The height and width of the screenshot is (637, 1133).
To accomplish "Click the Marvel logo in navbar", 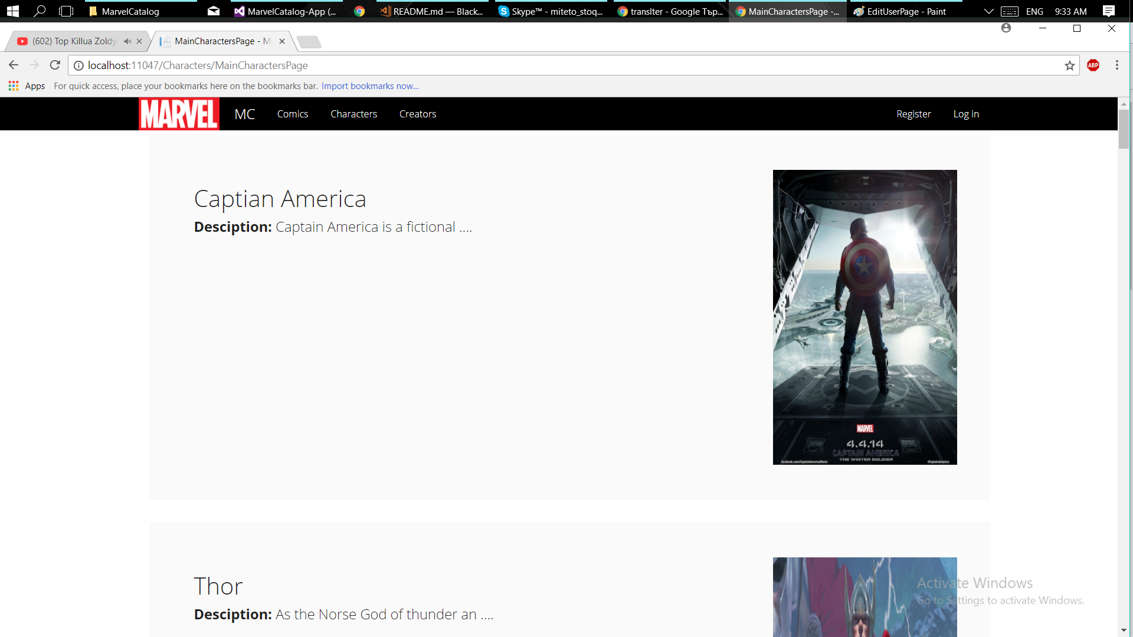I will pyautogui.click(x=179, y=114).
